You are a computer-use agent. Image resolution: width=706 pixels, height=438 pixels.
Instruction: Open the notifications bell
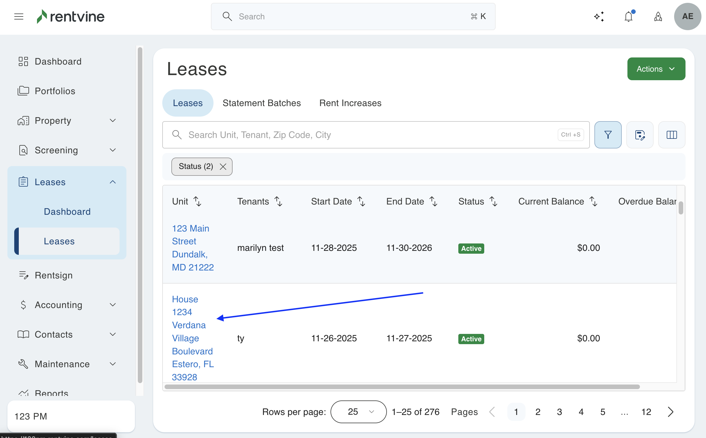[628, 16]
